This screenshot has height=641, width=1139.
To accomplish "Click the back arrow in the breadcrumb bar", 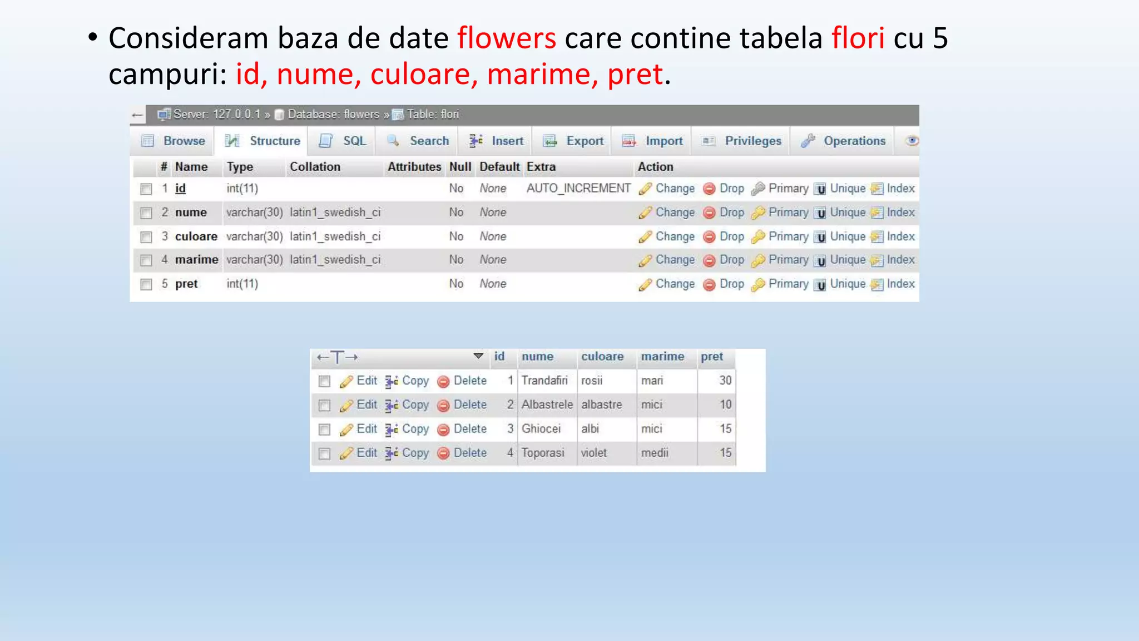I will pyautogui.click(x=137, y=115).
